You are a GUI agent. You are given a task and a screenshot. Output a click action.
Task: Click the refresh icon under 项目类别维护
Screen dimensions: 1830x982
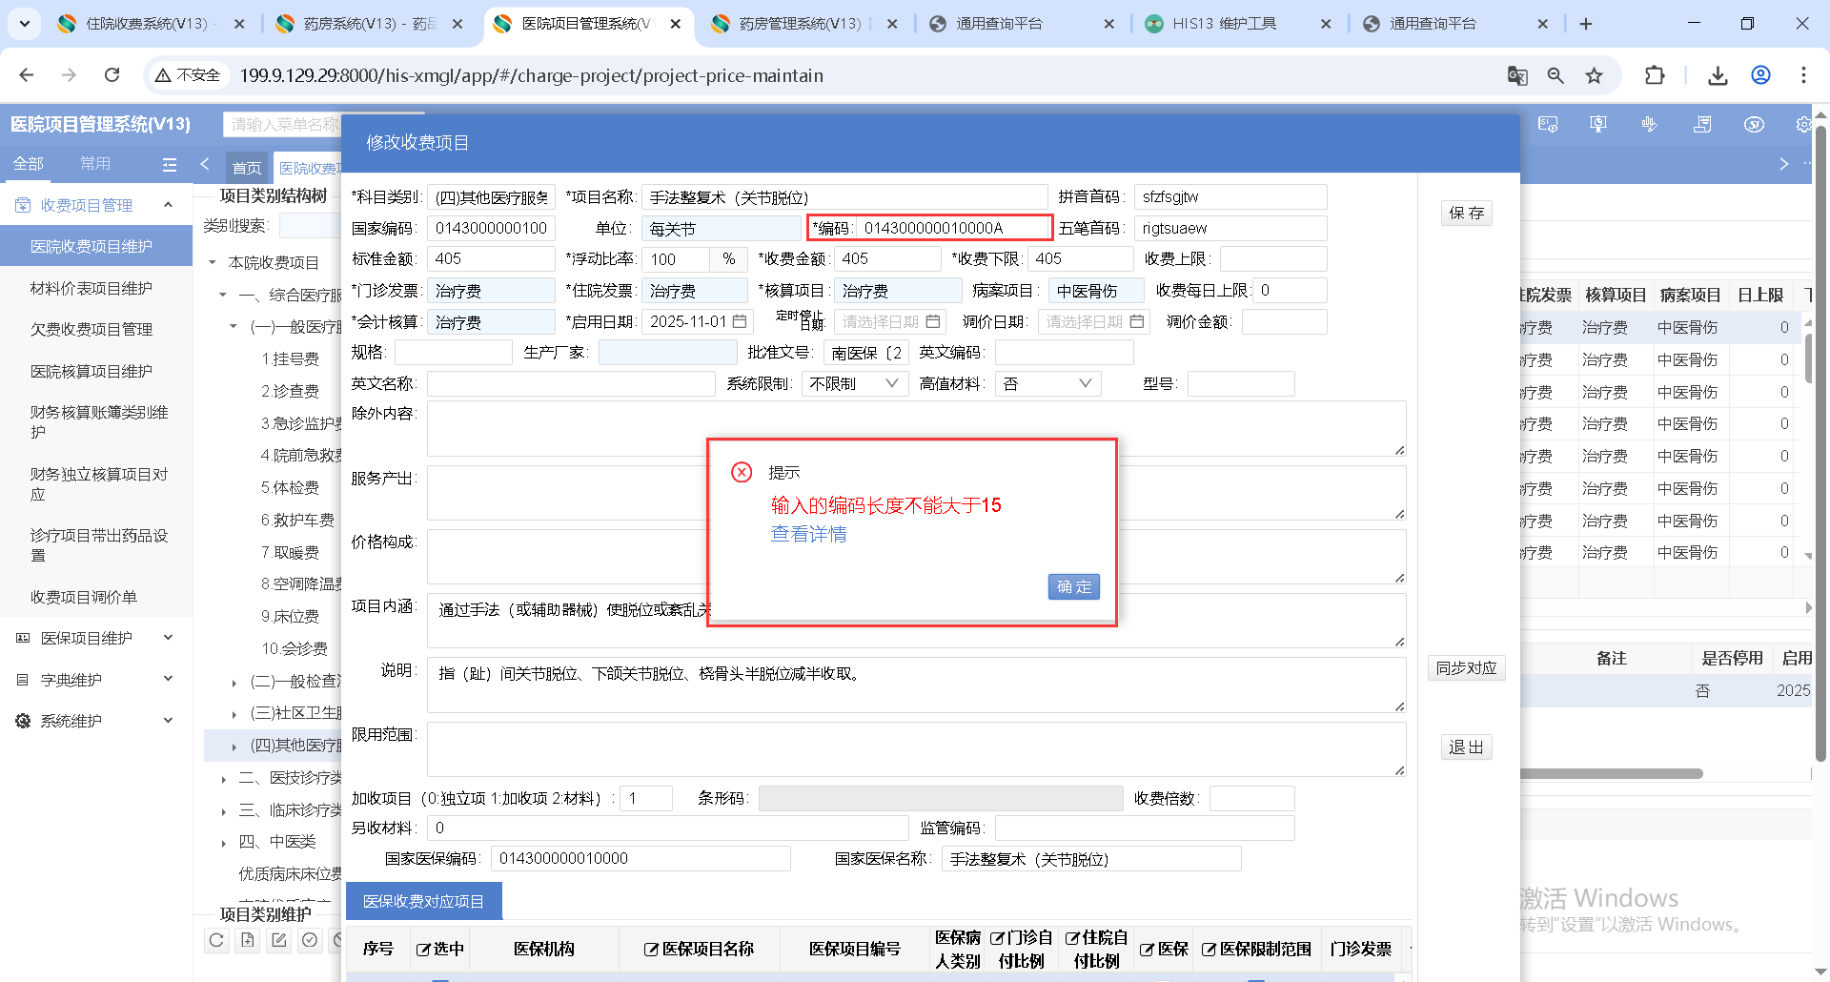click(x=216, y=940)
